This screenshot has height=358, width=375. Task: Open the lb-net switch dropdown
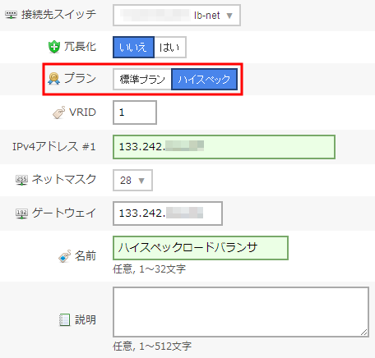pyautogui.click(x=177, y=16)
